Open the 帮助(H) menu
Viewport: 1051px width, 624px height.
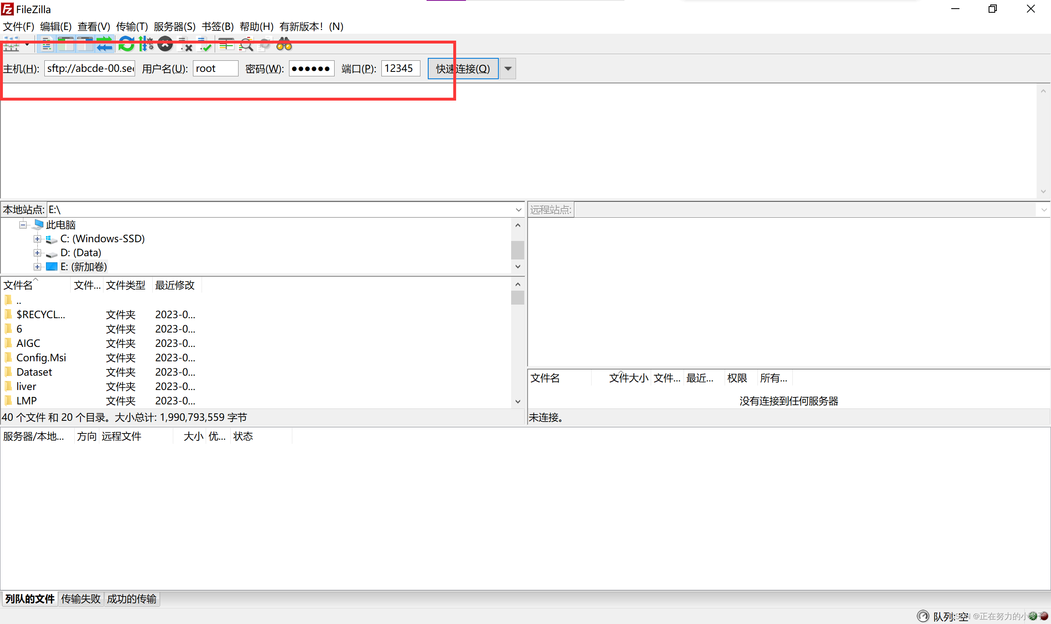point(257,27)
